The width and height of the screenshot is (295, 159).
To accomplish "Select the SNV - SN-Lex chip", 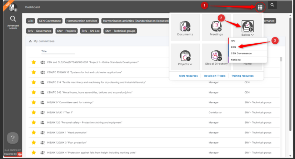I will point(90,31).
